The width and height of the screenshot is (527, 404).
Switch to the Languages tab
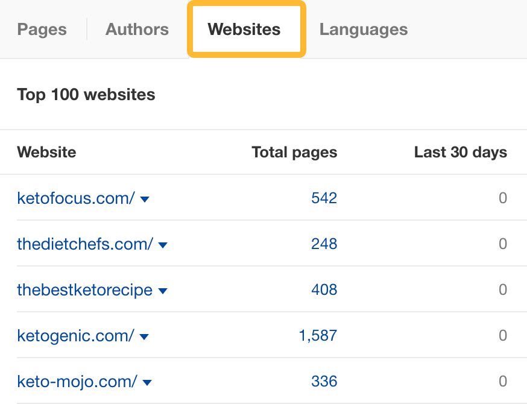[363, 29]
